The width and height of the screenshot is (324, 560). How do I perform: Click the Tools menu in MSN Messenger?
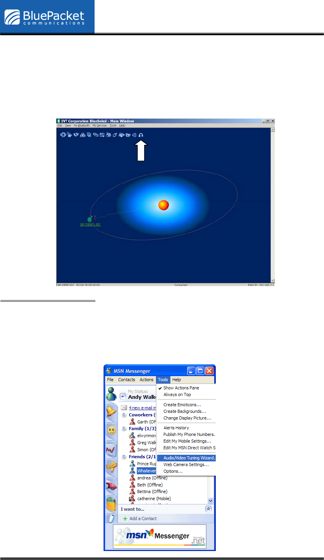(163, 380)
